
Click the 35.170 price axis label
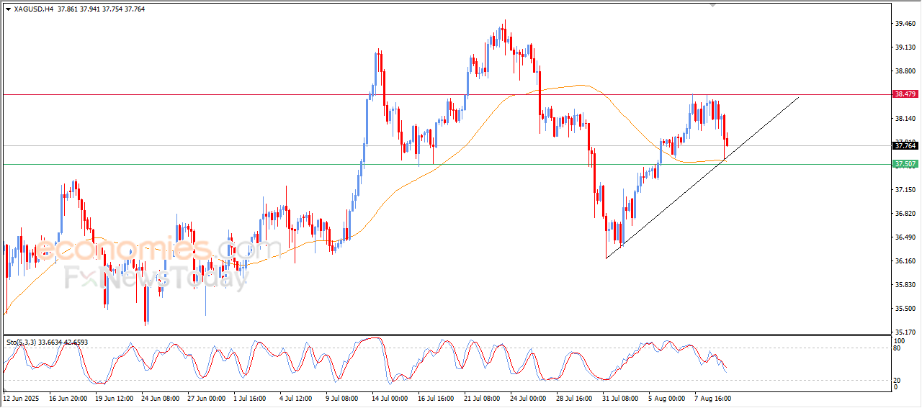905,332
